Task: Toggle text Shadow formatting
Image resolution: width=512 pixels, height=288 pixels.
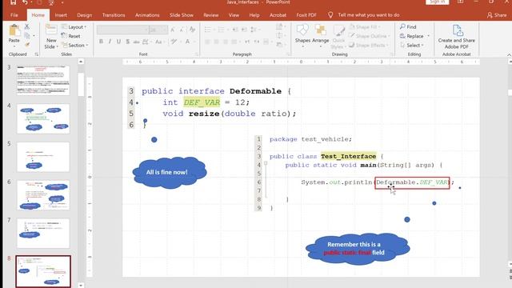Action: click(128, 42)
